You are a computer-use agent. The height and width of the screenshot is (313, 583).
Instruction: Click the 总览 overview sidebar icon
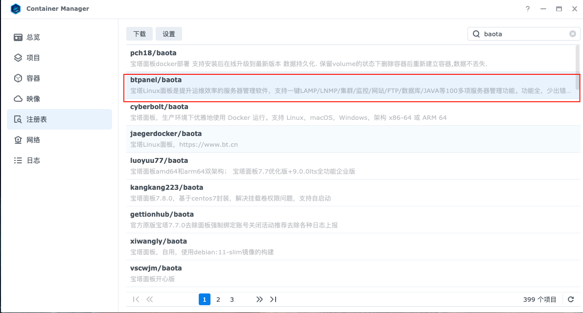18,37
